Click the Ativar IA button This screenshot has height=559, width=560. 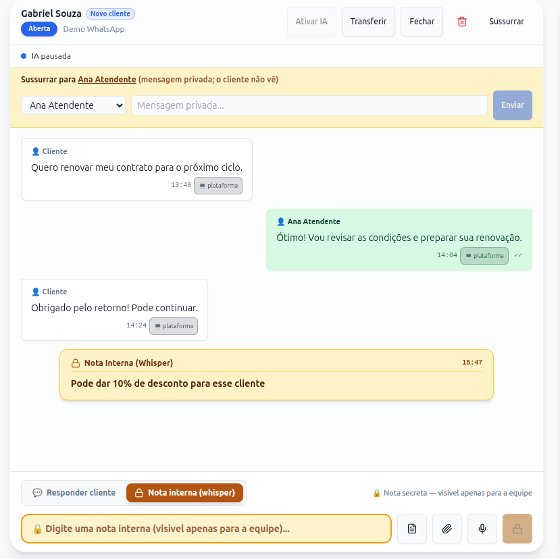[311, 22]
